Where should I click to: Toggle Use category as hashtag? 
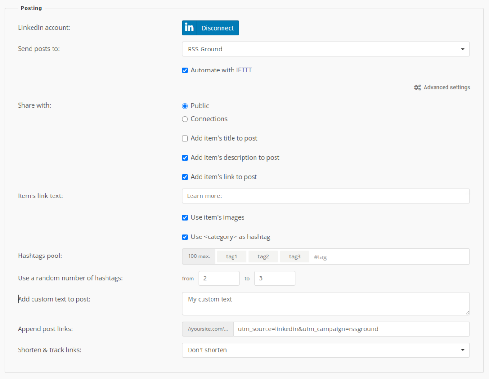click(x=185, y=237)
